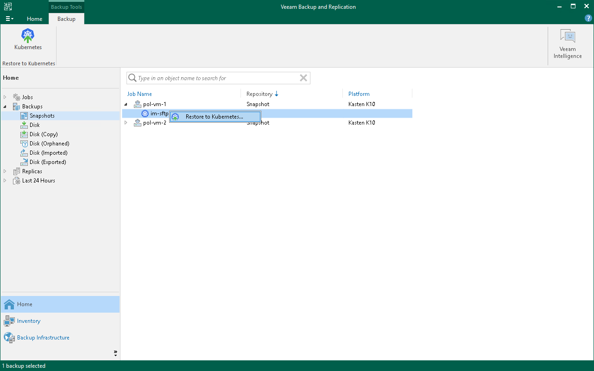Collapse the Backups tree node

tap(5, 107)
